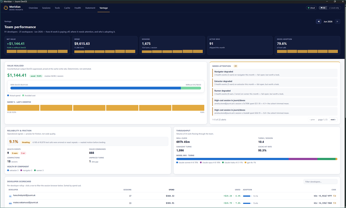Select the mateo.nakamura@journi.uk developer row
Image resolution: width=346 pixels, height=208 pixels.
pos(172,203)
